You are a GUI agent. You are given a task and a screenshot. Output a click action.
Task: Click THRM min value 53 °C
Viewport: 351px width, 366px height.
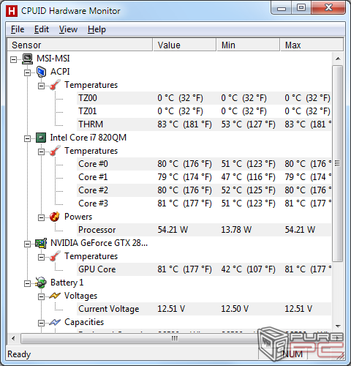pos(248,124)
